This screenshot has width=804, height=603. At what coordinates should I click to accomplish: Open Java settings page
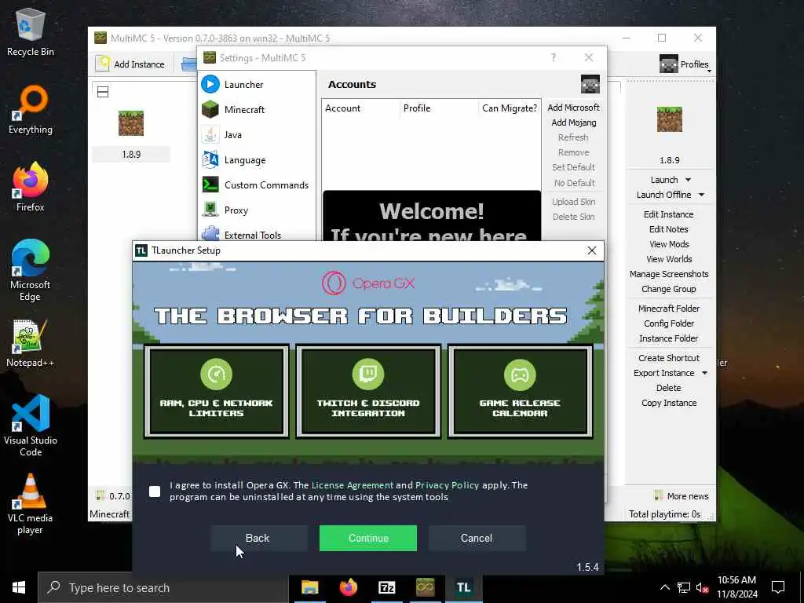coord(257,134)
